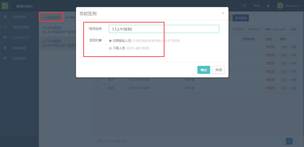This screenshot has height=147, width=304.
Task: Click the 搜索 button
Action: pyautogui.click(x=294, y=29)
